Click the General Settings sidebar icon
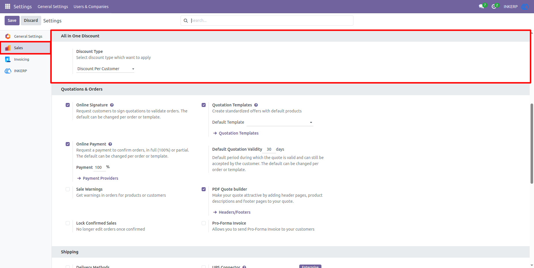Screen dimensions: 534x268 [x=8, y=36]
